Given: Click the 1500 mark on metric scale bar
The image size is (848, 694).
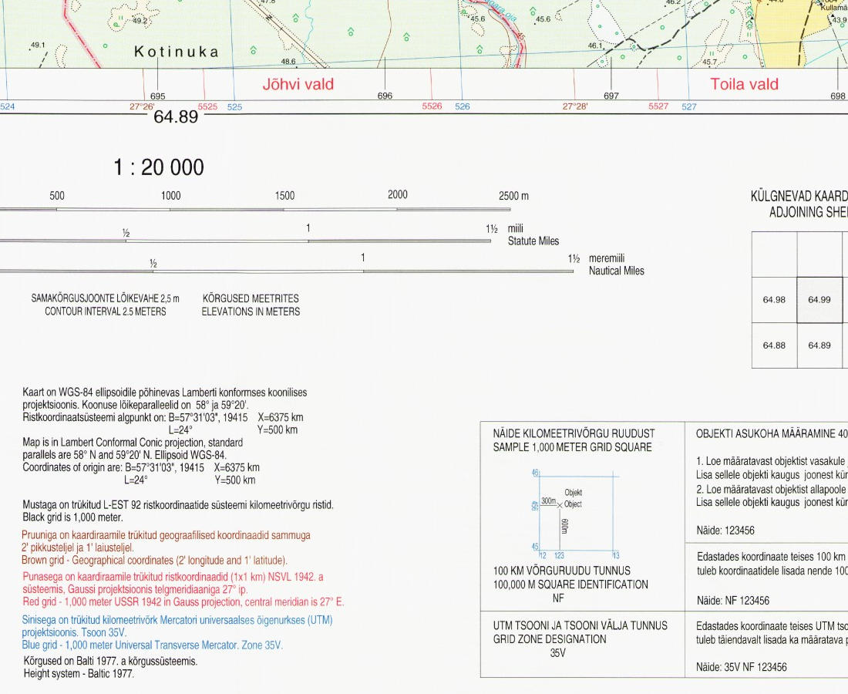Looking at the screenshot, I should 284,196.
